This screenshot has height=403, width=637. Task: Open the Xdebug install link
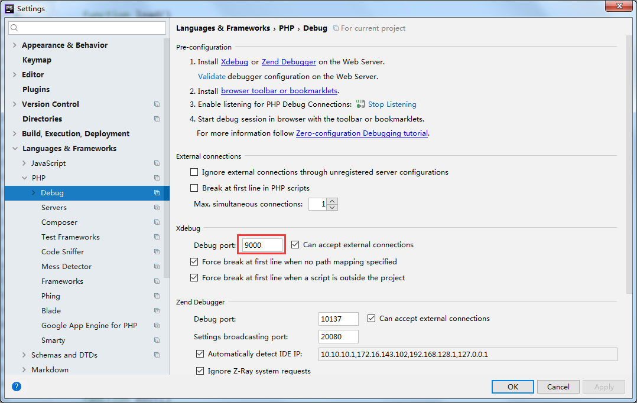pyautogui.click(x=235, y=62)
